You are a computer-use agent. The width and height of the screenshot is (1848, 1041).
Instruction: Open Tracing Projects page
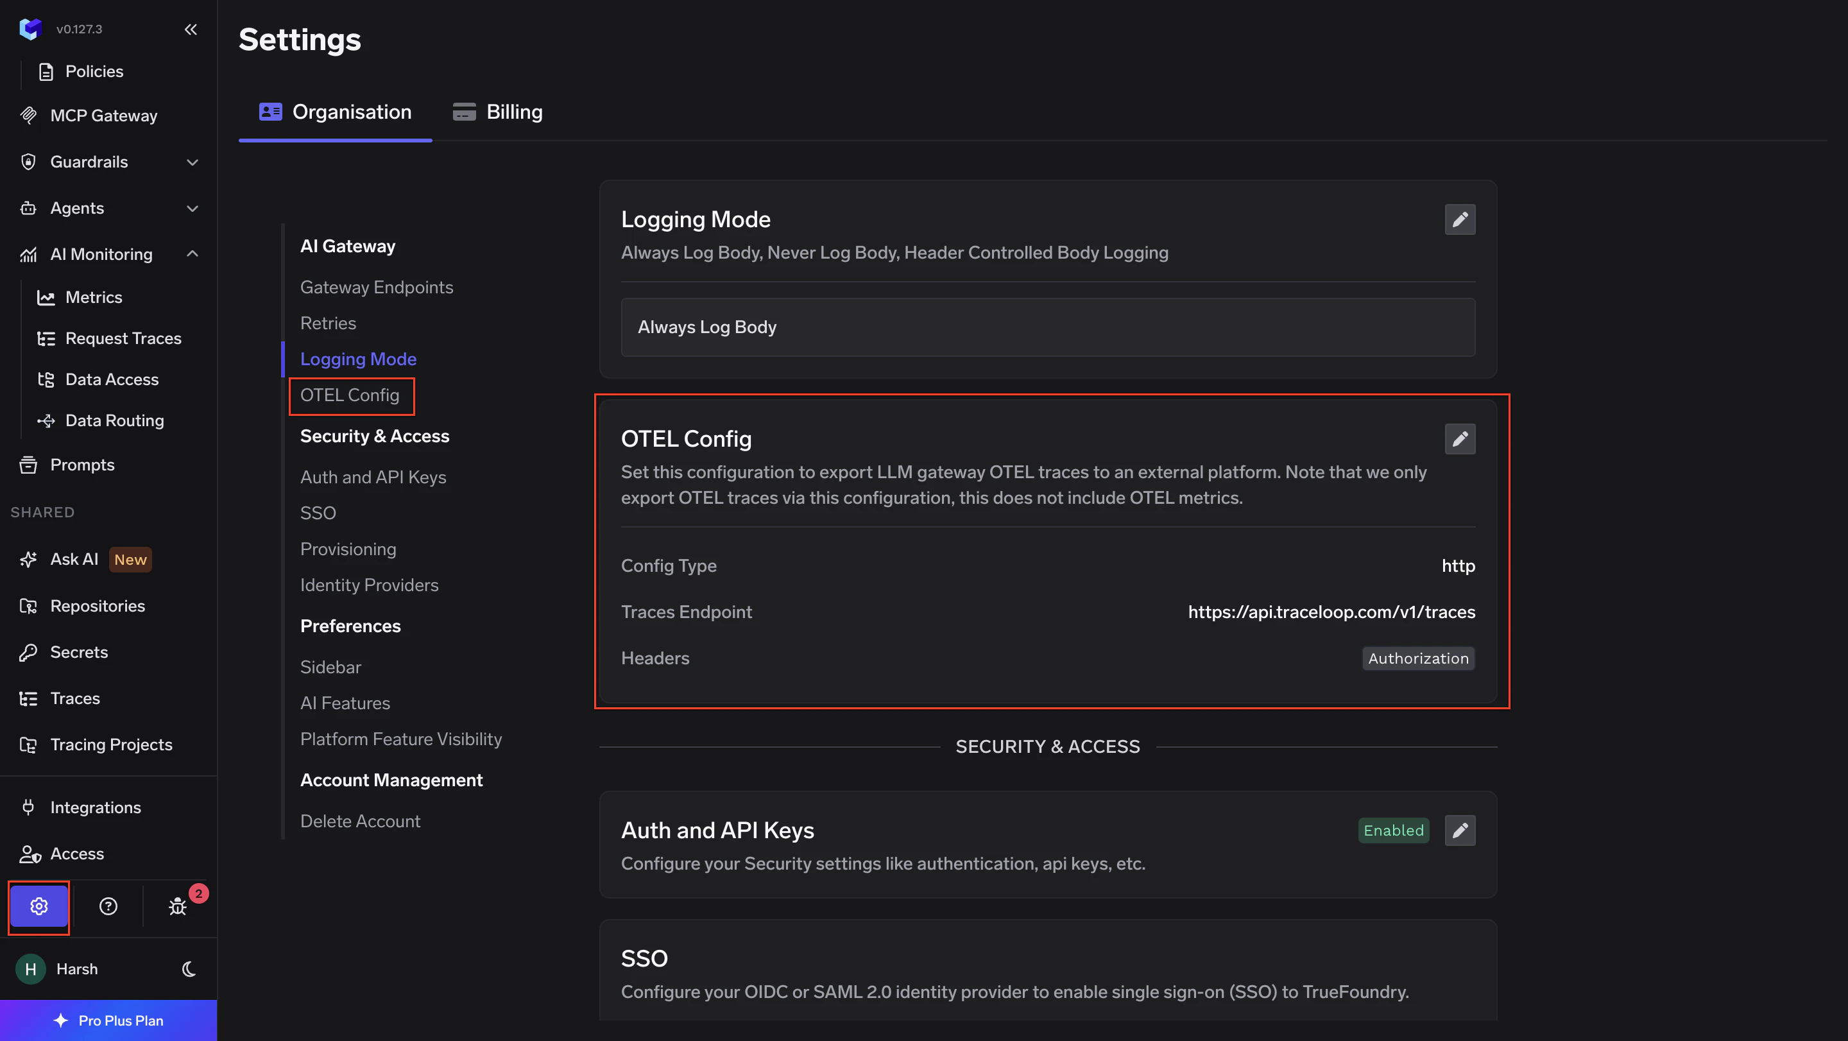[110, 744]
